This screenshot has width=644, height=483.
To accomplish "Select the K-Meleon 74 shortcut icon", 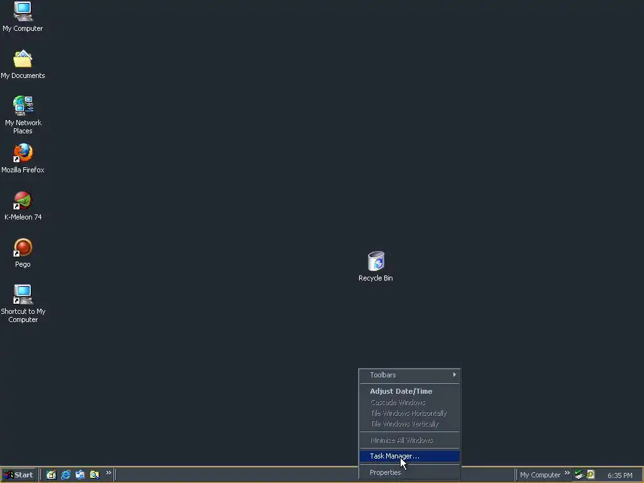I will [23, 201].
